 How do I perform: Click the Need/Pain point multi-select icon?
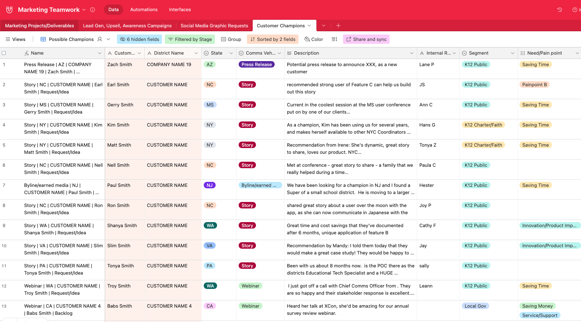[x=523, y=53]
